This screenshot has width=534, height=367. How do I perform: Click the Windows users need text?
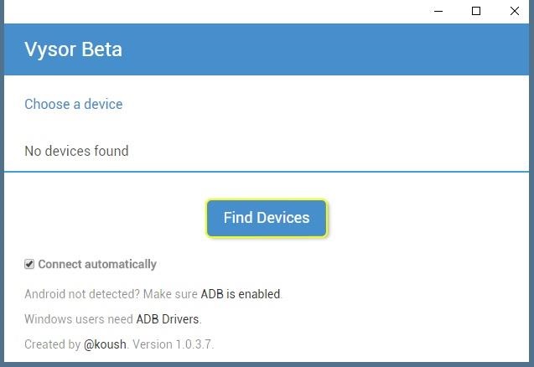(79, 319)
